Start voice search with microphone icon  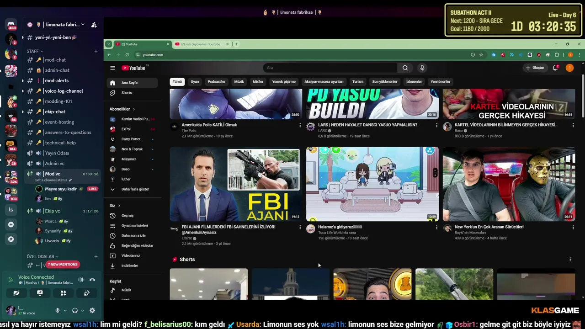coord(422,68)
